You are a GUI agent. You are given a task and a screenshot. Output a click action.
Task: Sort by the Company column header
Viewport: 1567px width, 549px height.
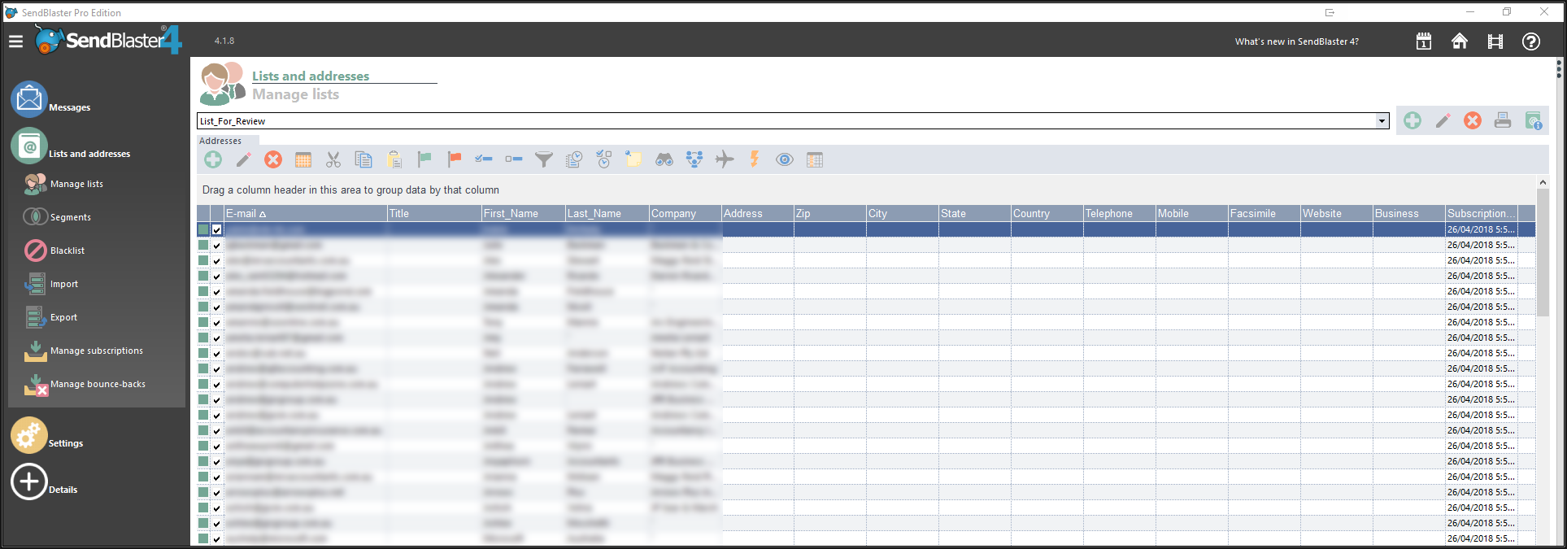685,213
